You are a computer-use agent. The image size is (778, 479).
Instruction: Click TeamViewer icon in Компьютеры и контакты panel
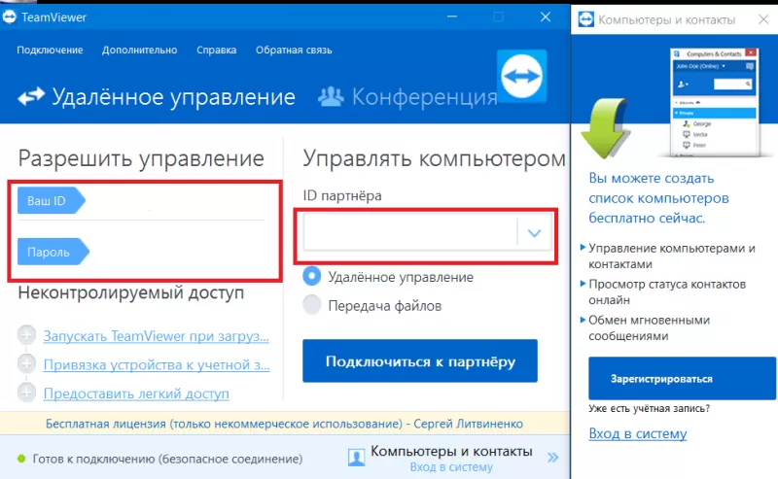point(586,19)
